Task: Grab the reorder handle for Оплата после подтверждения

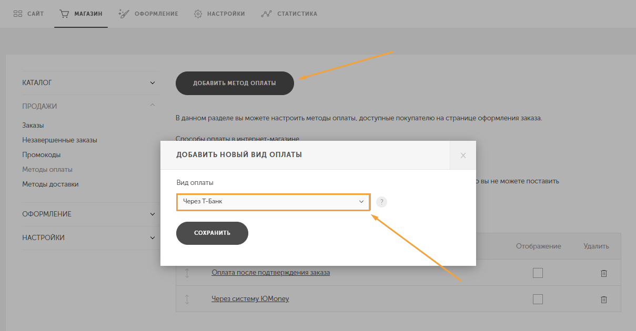Action: coord(187,273)
